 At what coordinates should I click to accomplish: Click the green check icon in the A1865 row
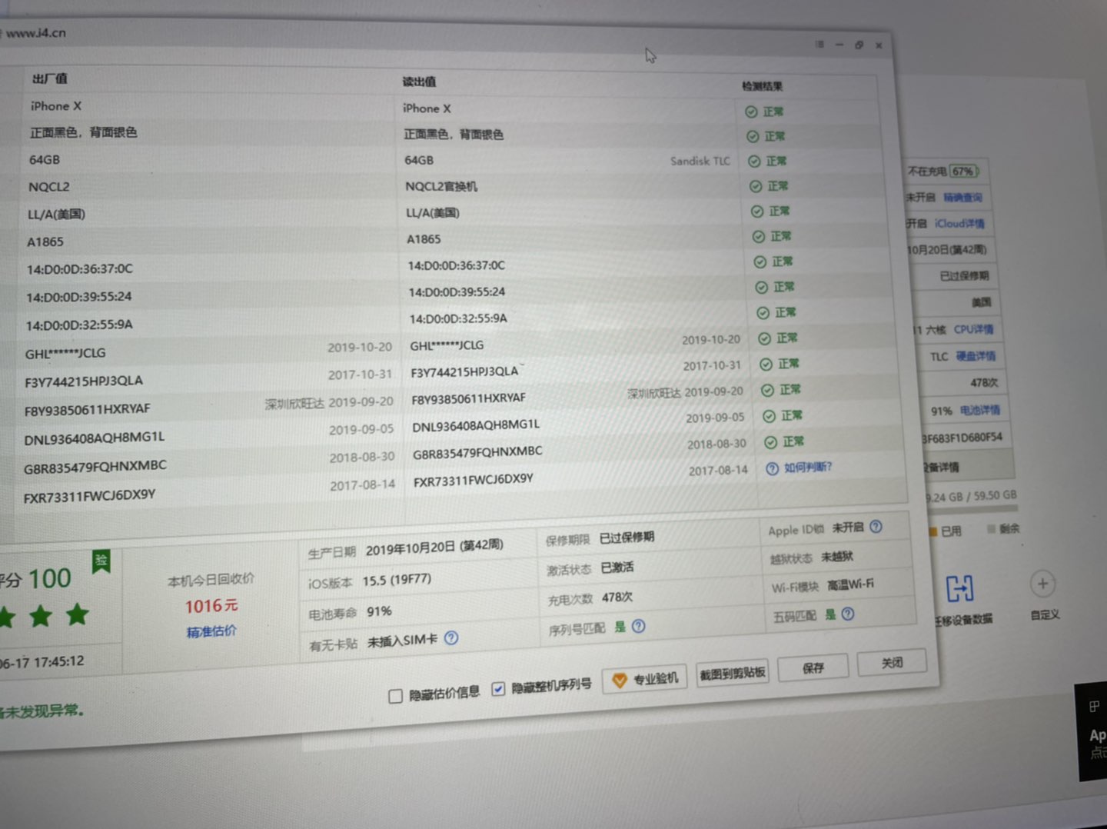(758, 237)
